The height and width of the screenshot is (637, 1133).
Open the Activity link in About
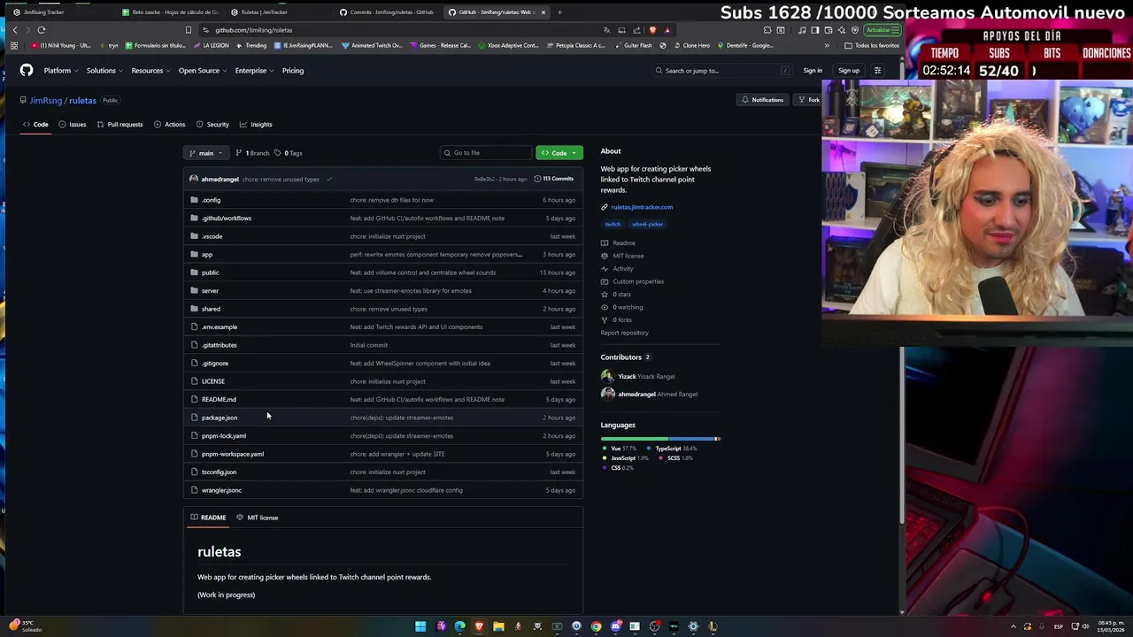point(623,269)
